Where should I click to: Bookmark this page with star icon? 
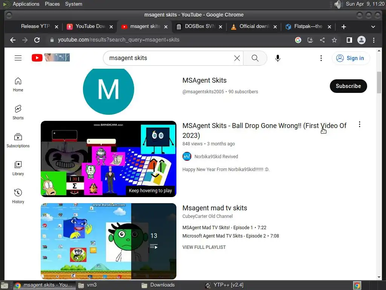click(334, 40)
